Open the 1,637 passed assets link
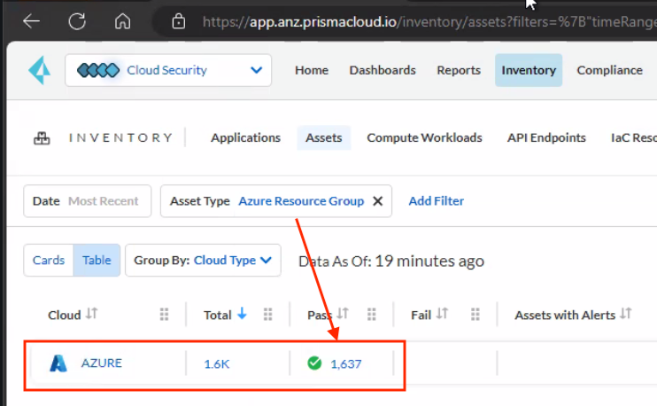Image resolution: width=657 pixels, height=406 pixels. coord(345,363)
